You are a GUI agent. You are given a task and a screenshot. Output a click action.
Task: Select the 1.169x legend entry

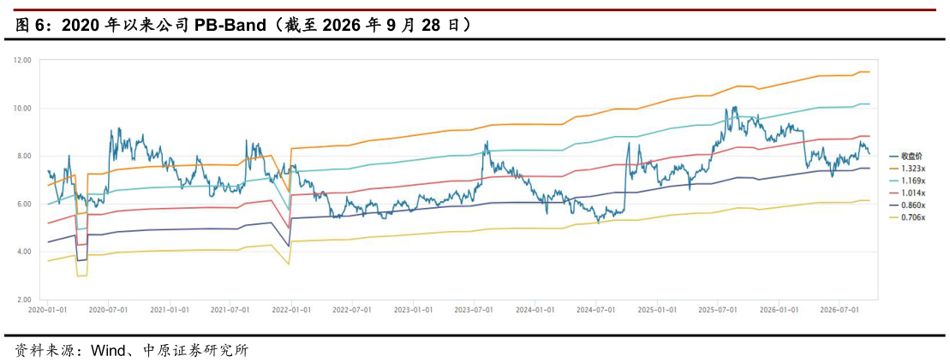(x=907, y=181)
